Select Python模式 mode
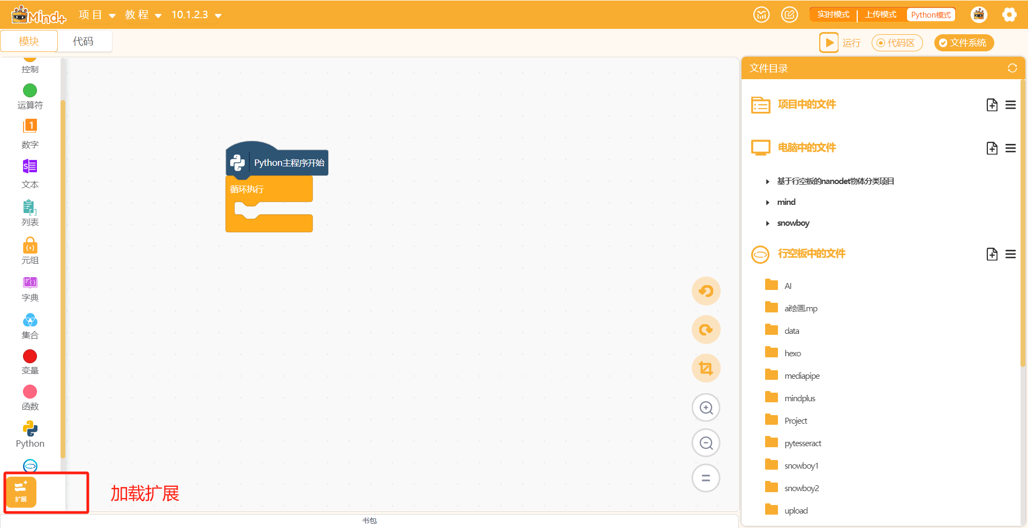Image resolution: width=1028 pixels, height=528 pixels. pyautogui.click(x=931, y=14)
